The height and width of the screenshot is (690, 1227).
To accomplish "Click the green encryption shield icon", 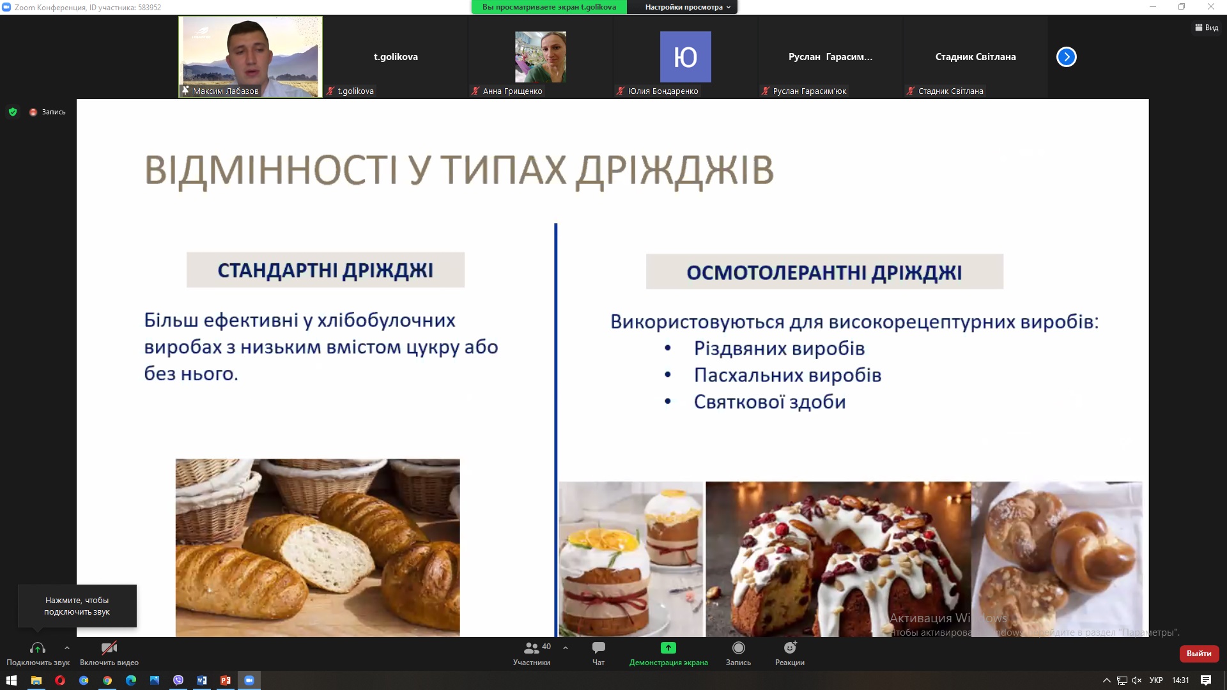I will (13, 112).
